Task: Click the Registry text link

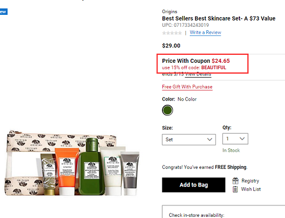Action: pos(250,181)
